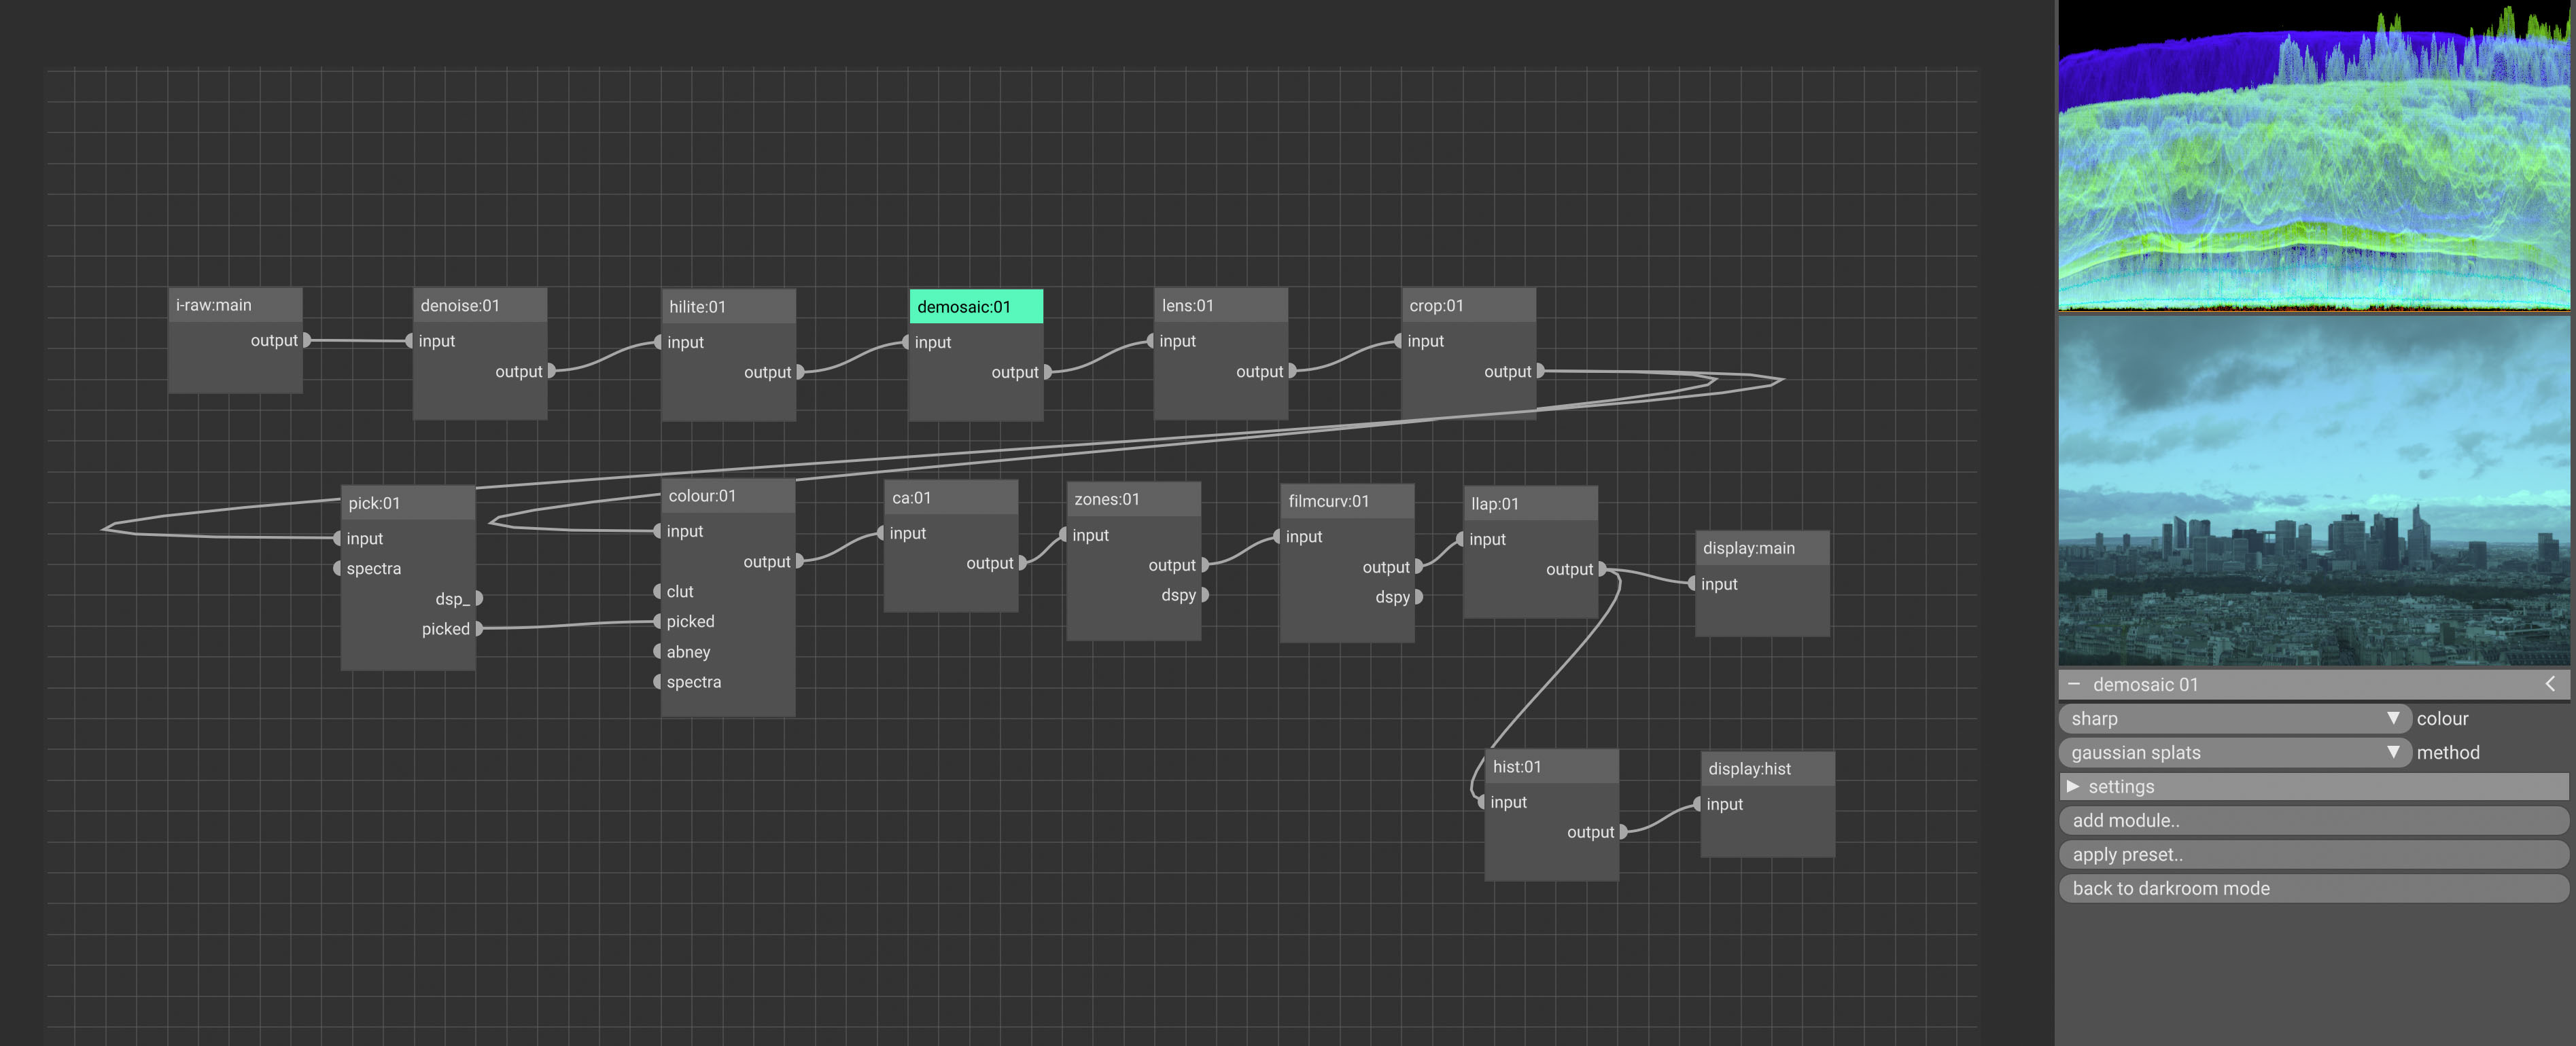Click the pick:01 picked output socket
Screen dimensions: 2576x1046
[479, 628]
